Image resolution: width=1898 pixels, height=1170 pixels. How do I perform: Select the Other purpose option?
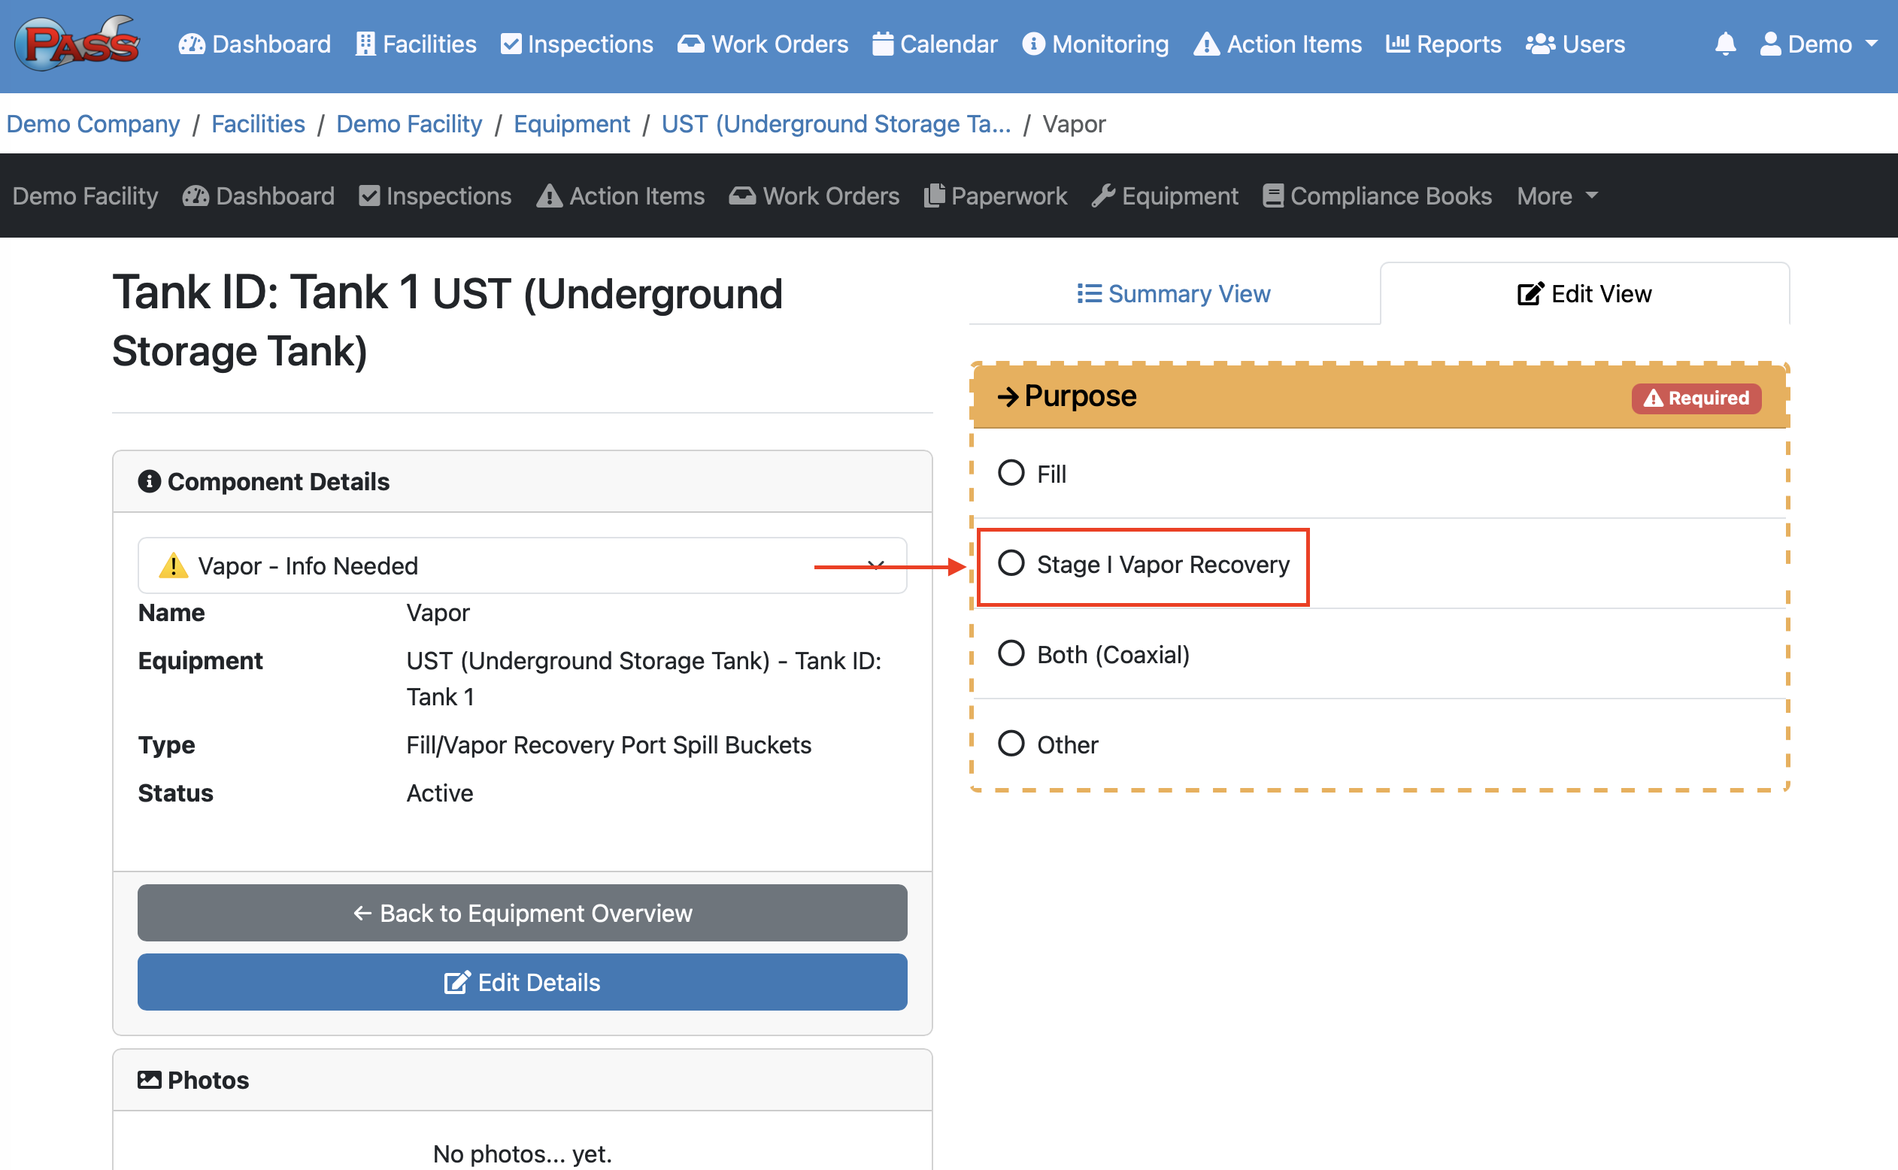click(x=1011, y=744)
